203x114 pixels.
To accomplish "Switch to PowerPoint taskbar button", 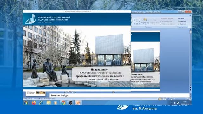I will click(x=78, y=103).
